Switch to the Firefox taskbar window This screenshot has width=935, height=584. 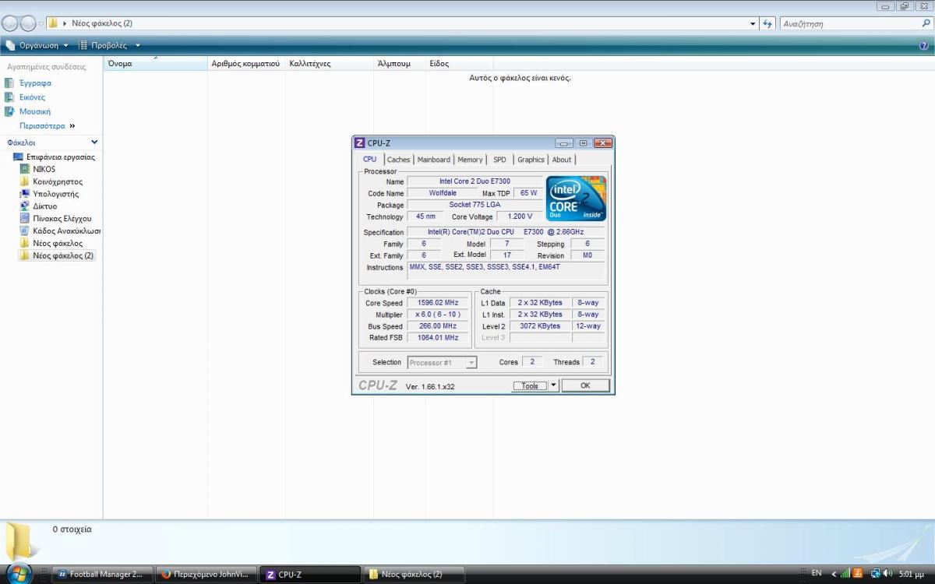click(x=206, y=575)
